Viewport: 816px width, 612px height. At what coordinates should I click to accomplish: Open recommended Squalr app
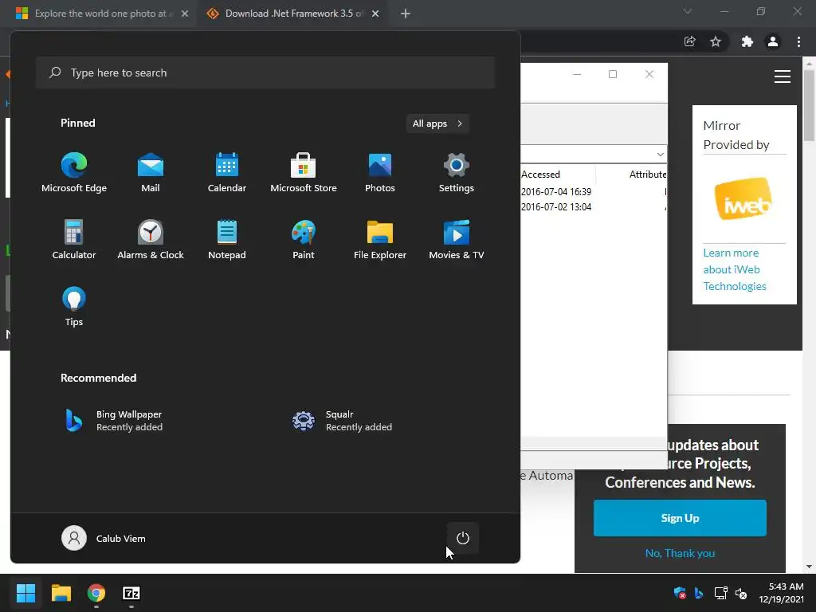tap(343, 421)
